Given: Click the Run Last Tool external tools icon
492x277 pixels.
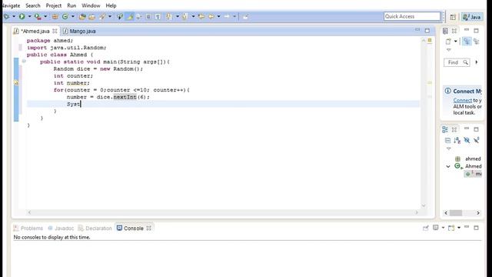Looking at the screenshot, I should pos(38,16).
